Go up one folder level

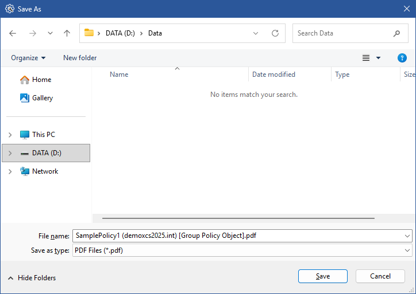click(x=67, y=33)
